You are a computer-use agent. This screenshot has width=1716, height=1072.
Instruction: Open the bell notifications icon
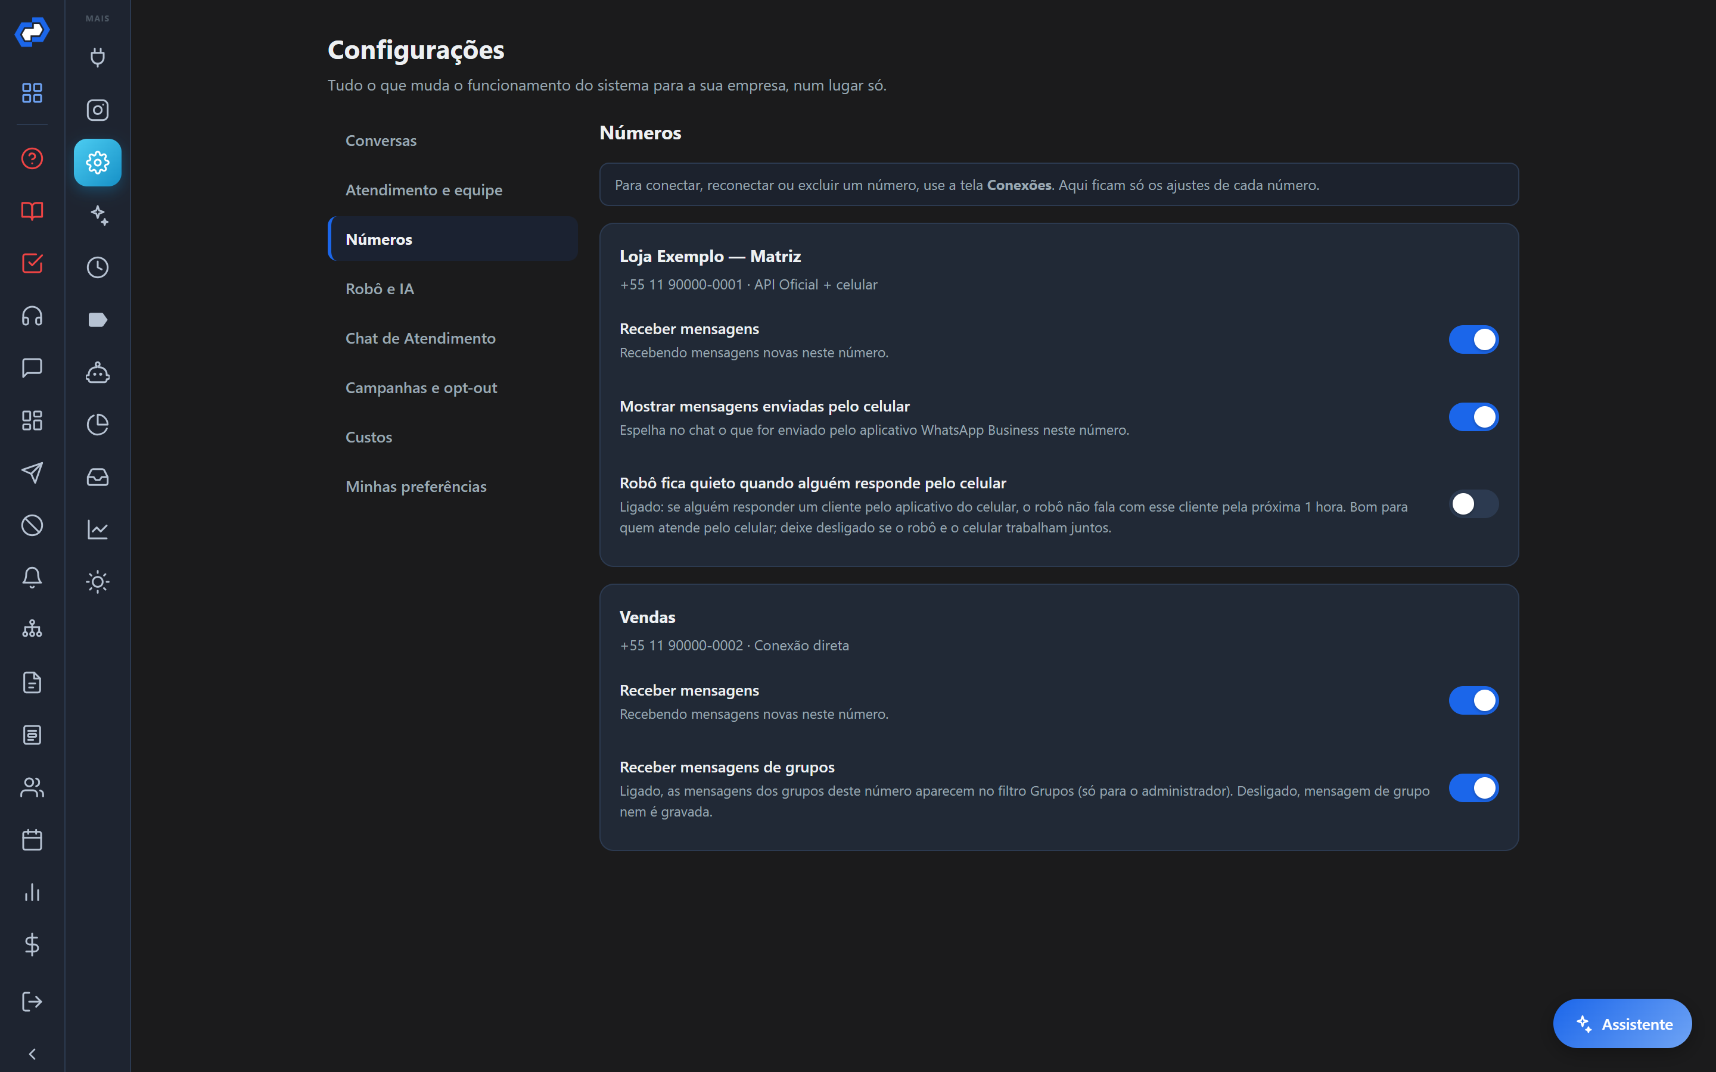(32, 578)
